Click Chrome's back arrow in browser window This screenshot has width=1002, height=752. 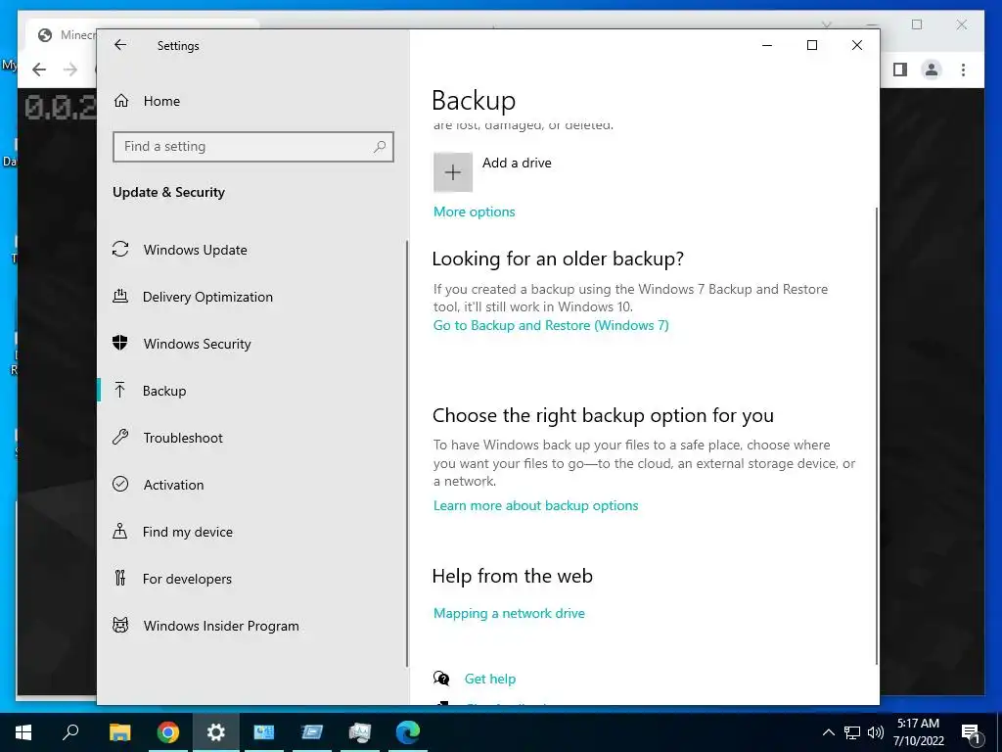[39, 70]
